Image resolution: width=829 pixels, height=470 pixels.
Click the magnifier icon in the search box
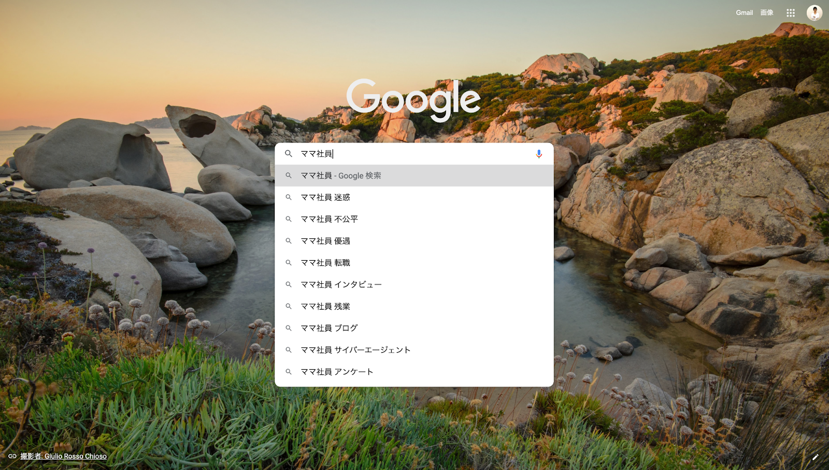click(x=289, y=154)
